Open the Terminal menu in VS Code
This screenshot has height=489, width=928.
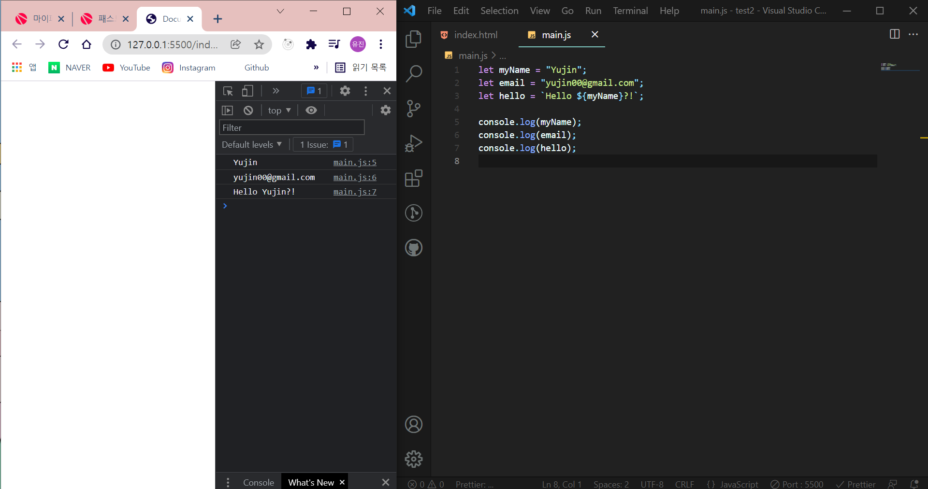pyautogui.click(x=630, y=11)
